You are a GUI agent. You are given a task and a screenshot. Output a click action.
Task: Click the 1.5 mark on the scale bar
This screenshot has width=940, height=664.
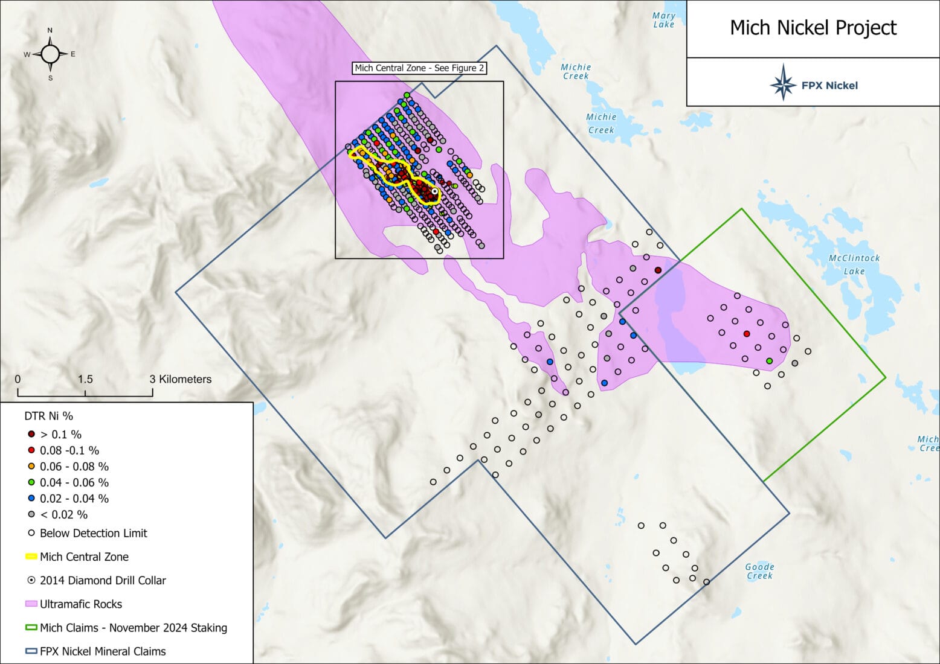coord(85,379)
